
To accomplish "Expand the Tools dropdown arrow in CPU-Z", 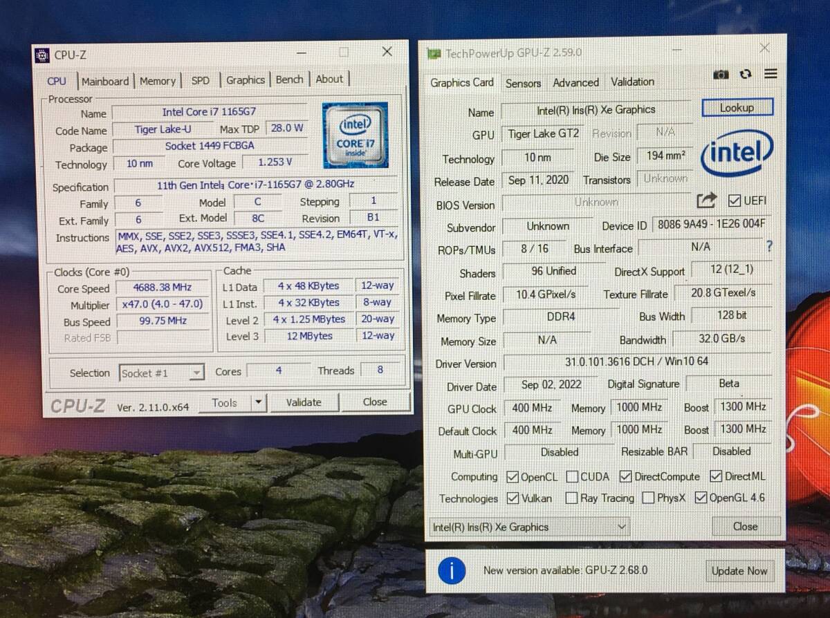I will click(258, 402).
